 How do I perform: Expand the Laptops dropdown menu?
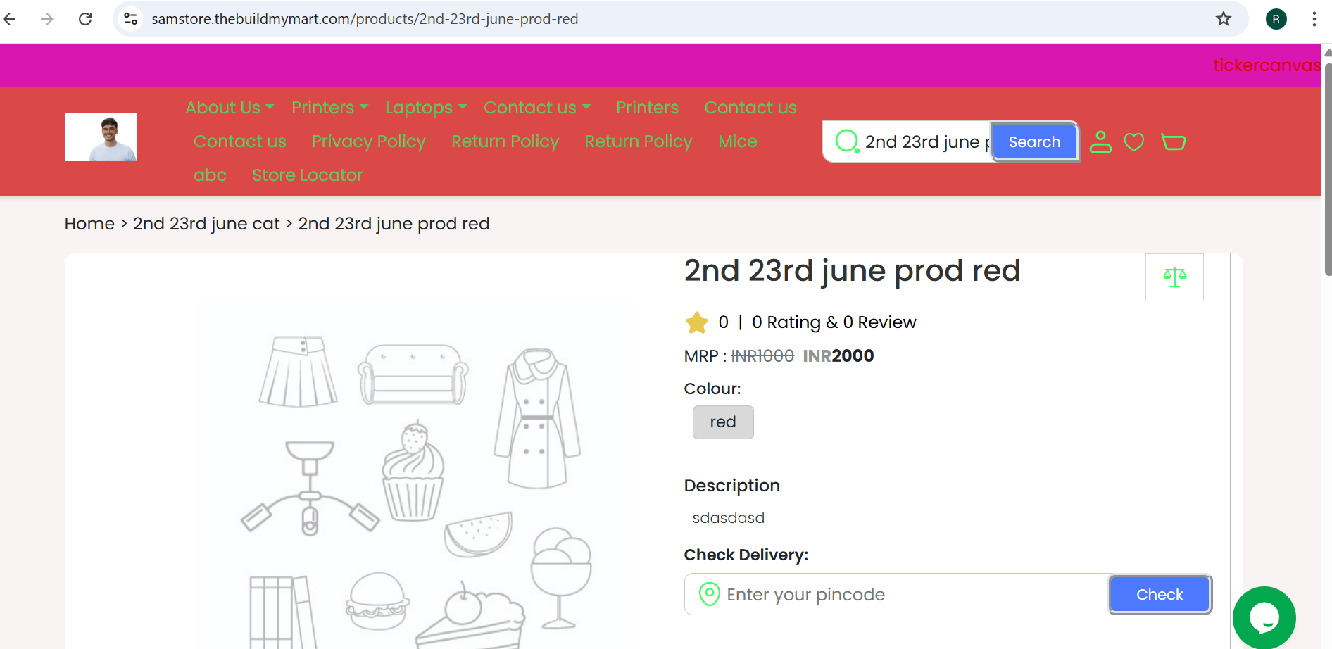426,108
